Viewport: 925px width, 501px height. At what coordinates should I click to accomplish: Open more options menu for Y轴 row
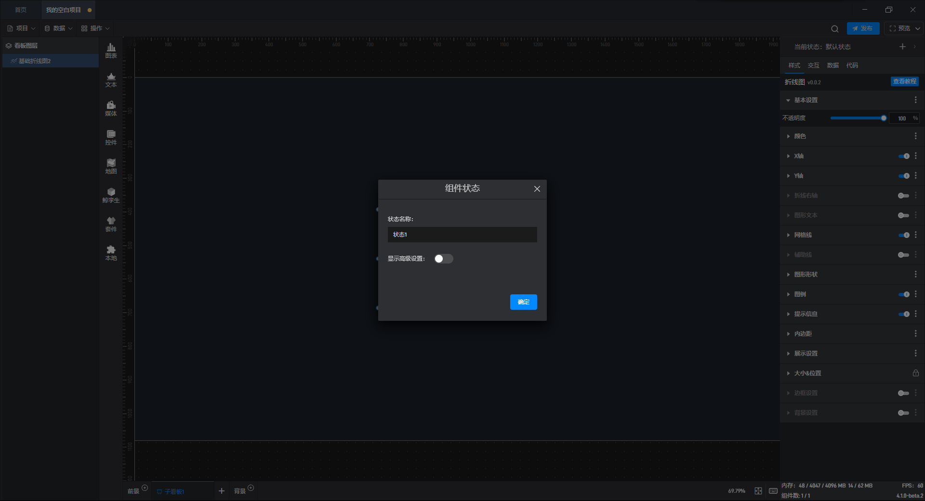[915, 175]
